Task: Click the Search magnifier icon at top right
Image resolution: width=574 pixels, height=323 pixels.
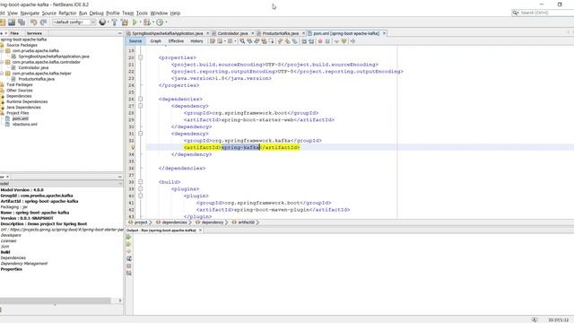Action: [x=515, y=13]
